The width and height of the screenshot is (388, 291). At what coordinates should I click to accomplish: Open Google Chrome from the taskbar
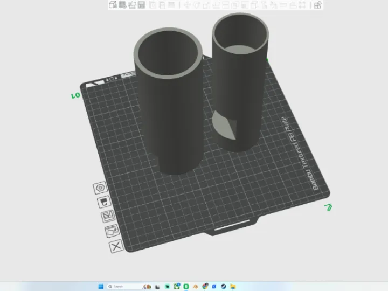pos(205,287)
